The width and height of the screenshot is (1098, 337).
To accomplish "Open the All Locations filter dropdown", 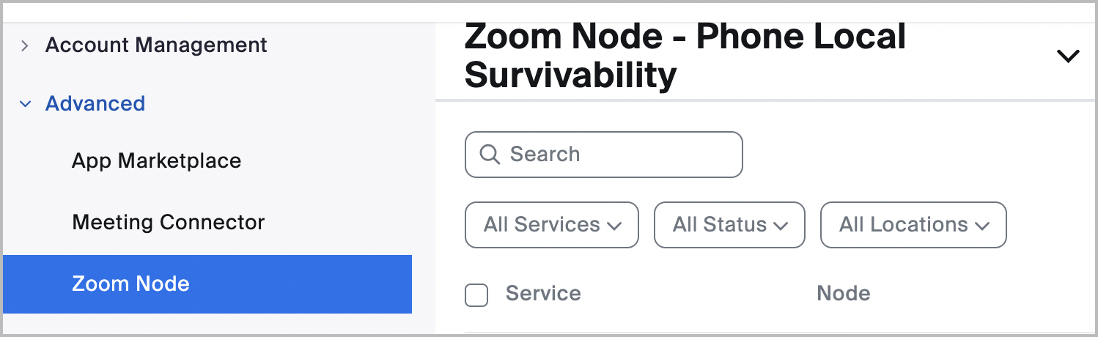I will pos(913,225).
